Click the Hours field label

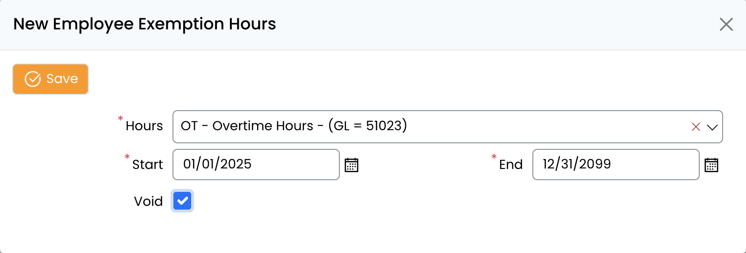click(144, 126)
